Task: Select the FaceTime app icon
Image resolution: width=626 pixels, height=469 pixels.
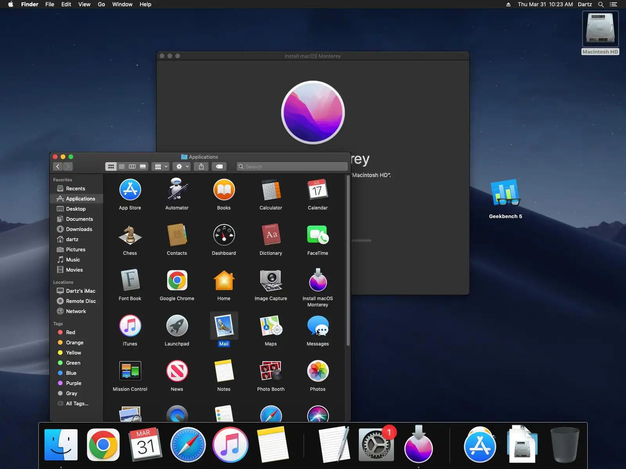Action: (318, 235)
